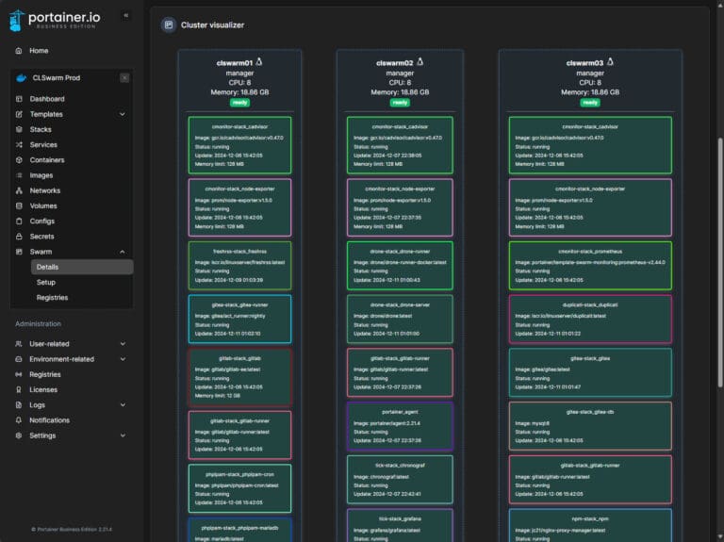Click the Volumes icon in sidebar

tap(19, 205)
